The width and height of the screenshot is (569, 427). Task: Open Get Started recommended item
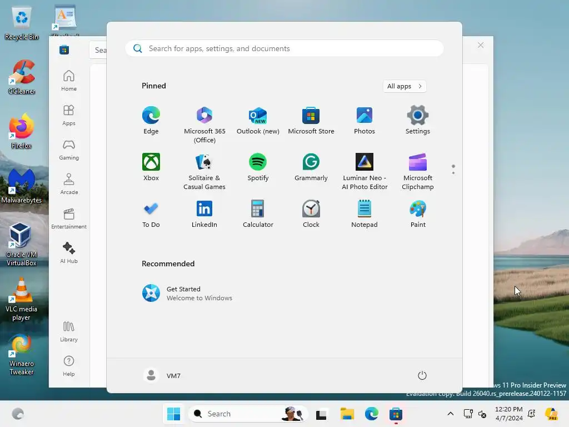(188, 294)
